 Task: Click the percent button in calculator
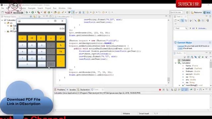coord(61,45)
